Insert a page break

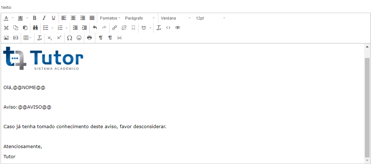[x=119, y=38]
